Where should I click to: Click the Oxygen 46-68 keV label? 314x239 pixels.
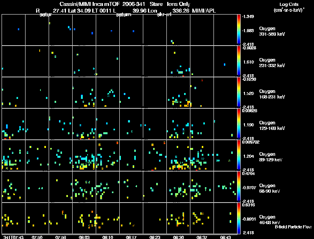[x=269, y=220]
